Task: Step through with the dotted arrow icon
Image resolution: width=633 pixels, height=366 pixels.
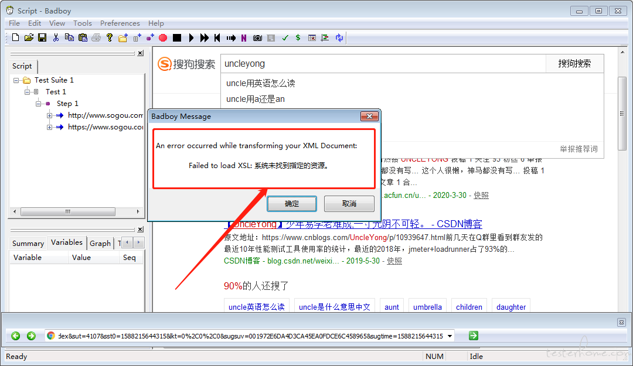Action: click(x=231, y=37)
